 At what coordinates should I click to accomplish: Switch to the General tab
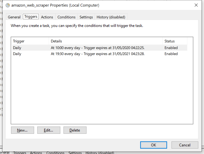14,17
